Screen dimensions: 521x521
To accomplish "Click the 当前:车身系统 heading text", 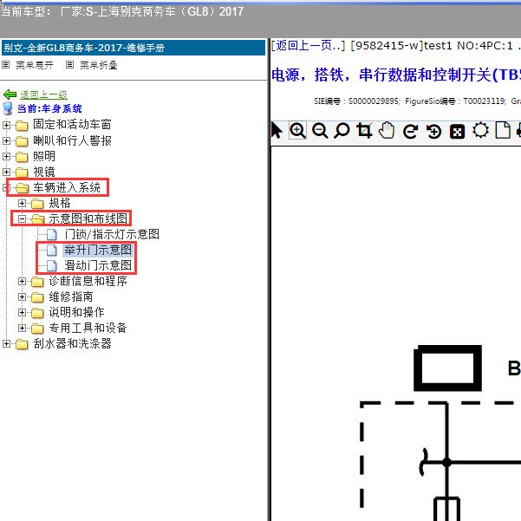I will [x=49, y=108].
